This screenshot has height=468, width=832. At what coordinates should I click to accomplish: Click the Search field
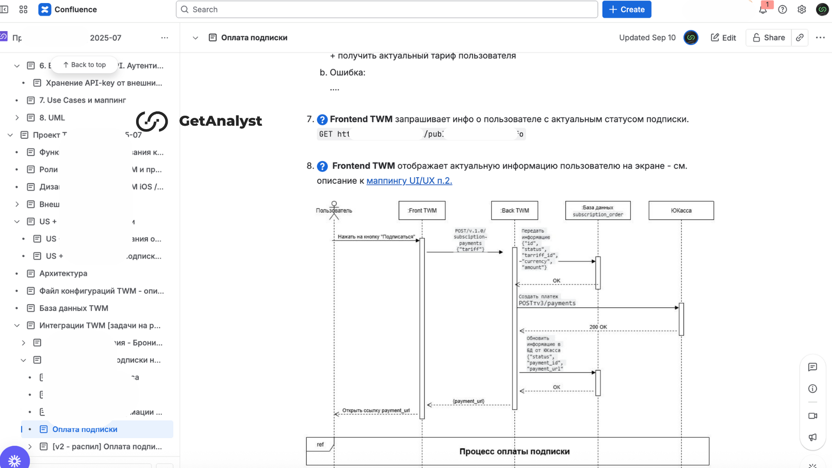point(387,10)
